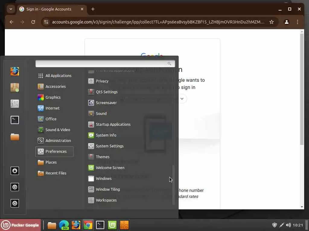Click the Chrome address bar URL
The image size is (309, 231).
tap(158, 22)
